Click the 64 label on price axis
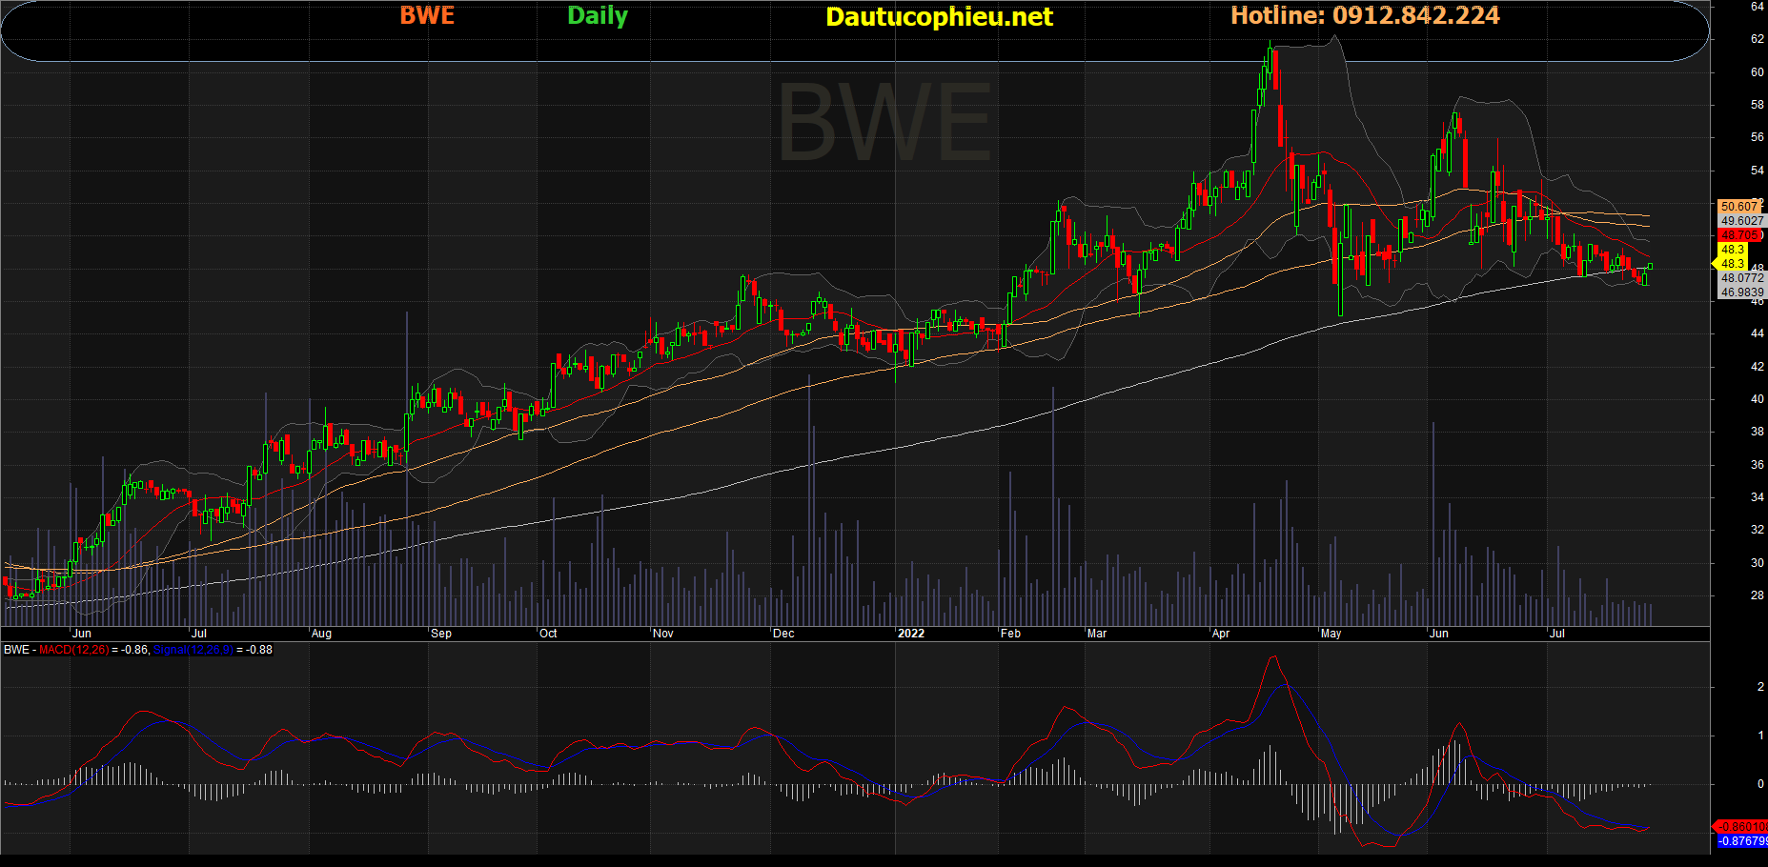1768x867 pixels. 1757,7
